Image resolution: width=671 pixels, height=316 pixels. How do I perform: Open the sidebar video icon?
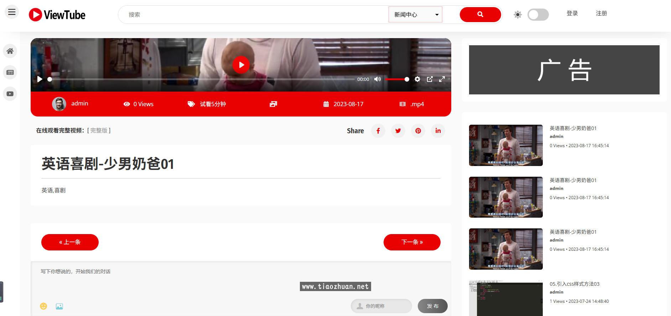coord(10,94)
